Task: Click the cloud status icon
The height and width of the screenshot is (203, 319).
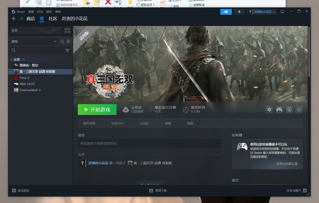Action: pos(126,110)
